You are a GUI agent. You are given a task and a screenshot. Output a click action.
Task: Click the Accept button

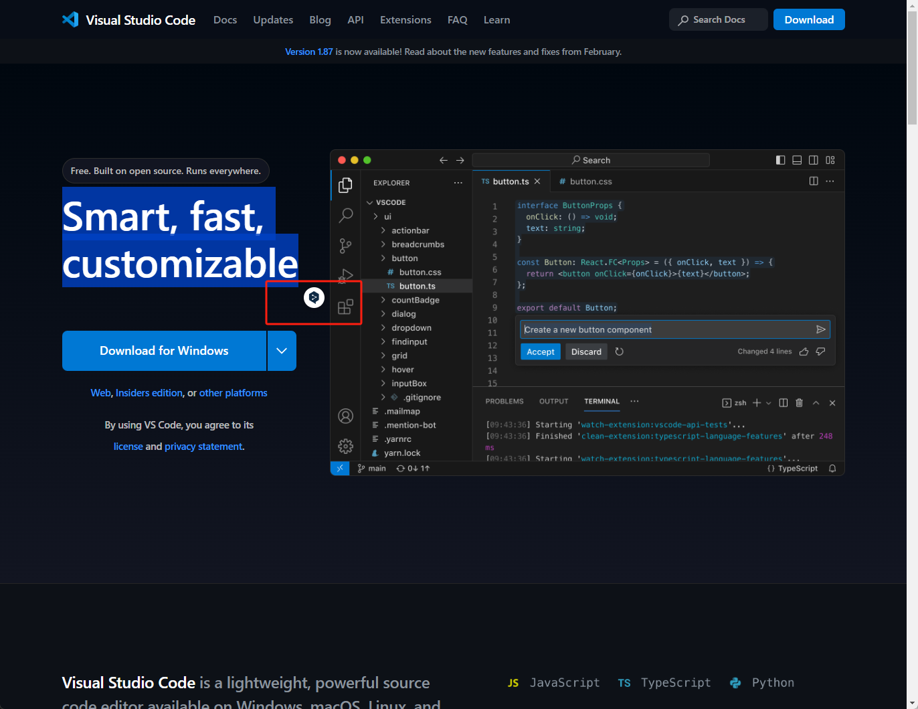coord(541,351)
